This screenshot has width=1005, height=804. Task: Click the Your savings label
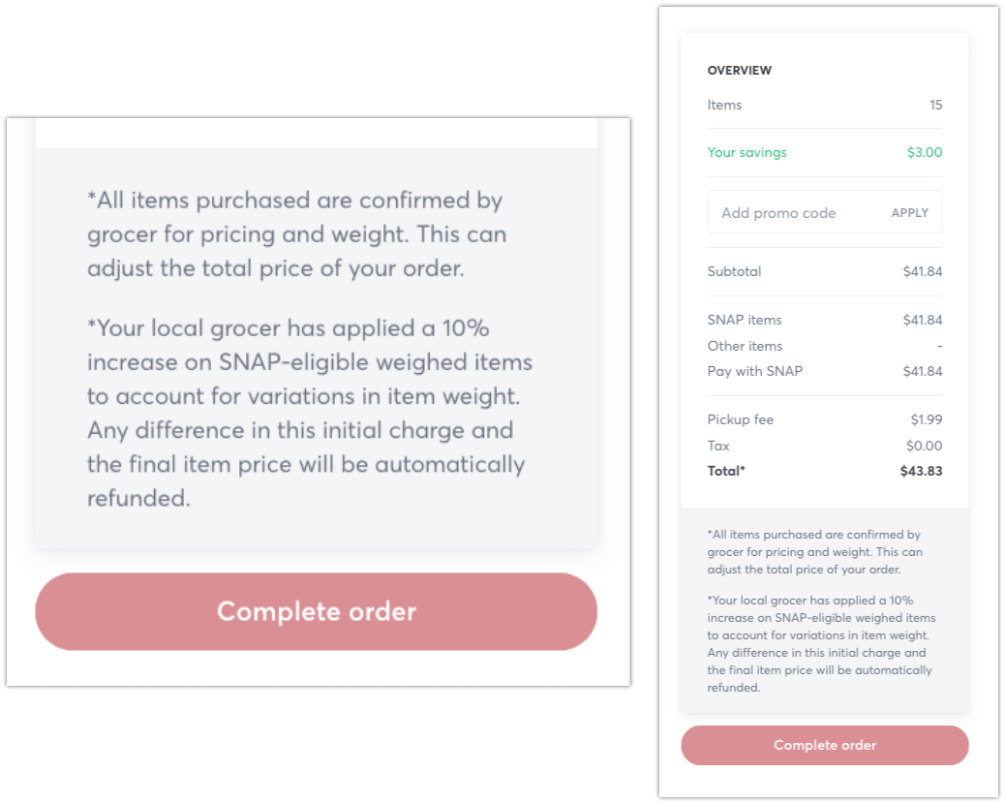746,152
